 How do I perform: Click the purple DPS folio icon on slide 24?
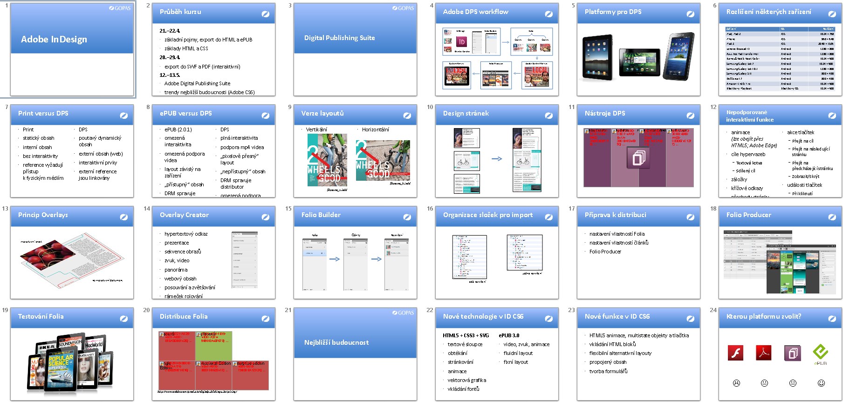point(792,353)
